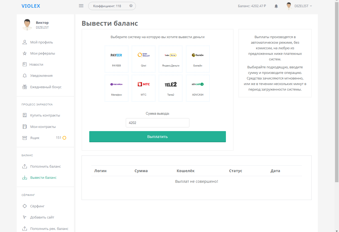Click the star icon for Мои рефералы
The width and height of the screenshot is (339, 232).
(x=25, y=53)
